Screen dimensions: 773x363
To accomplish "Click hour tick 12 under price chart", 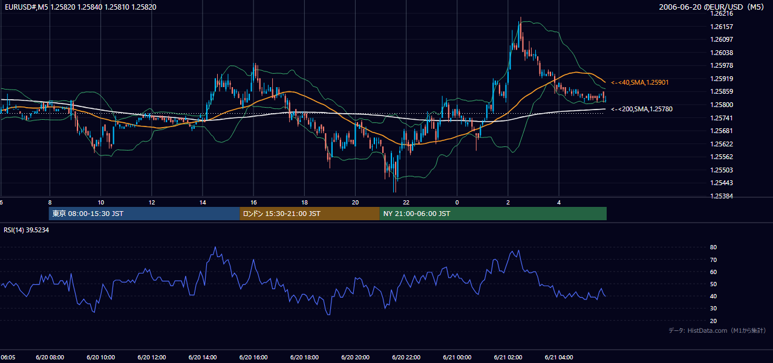I will coord(152,202).
